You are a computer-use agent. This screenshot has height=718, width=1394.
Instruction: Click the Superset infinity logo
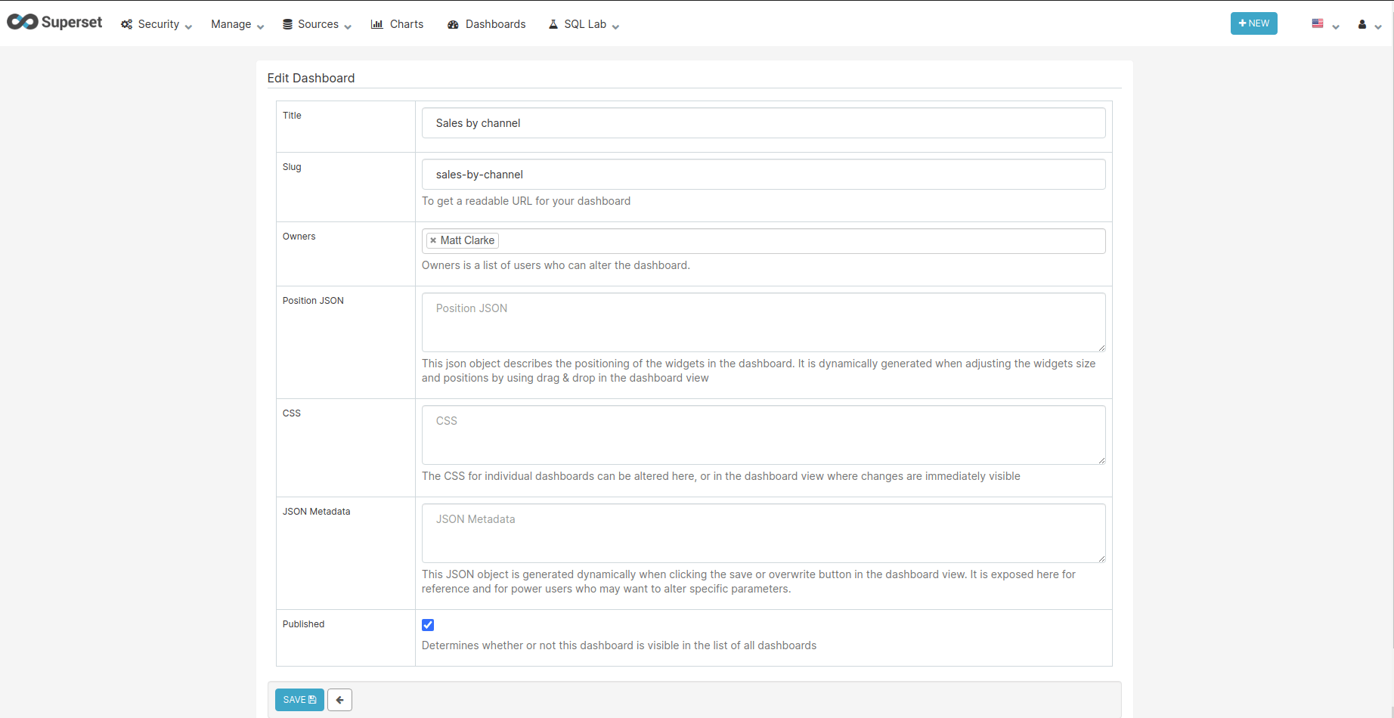tap(23, 22)
